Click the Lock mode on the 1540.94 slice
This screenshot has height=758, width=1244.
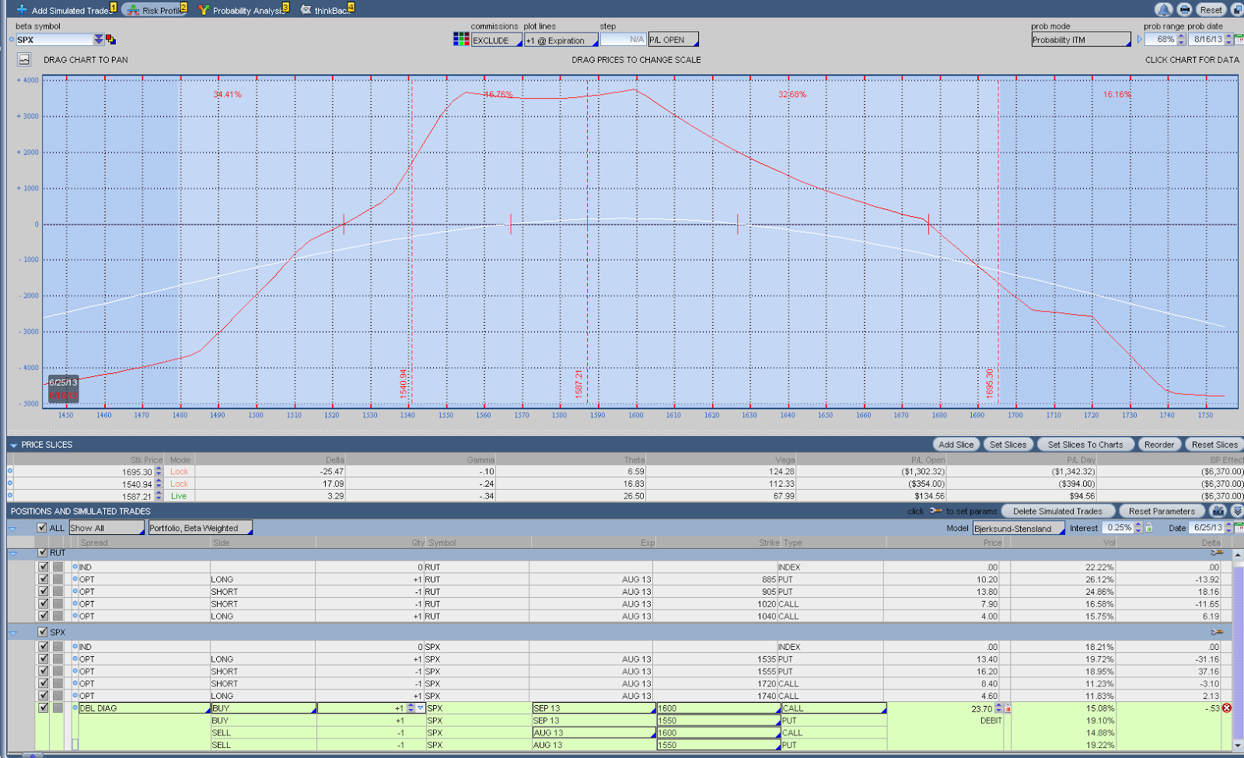click(x=179, y=484)
